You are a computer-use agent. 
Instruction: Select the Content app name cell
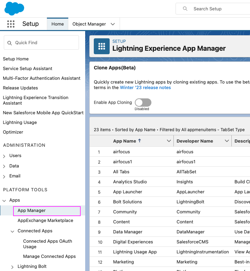click(121, 222)
